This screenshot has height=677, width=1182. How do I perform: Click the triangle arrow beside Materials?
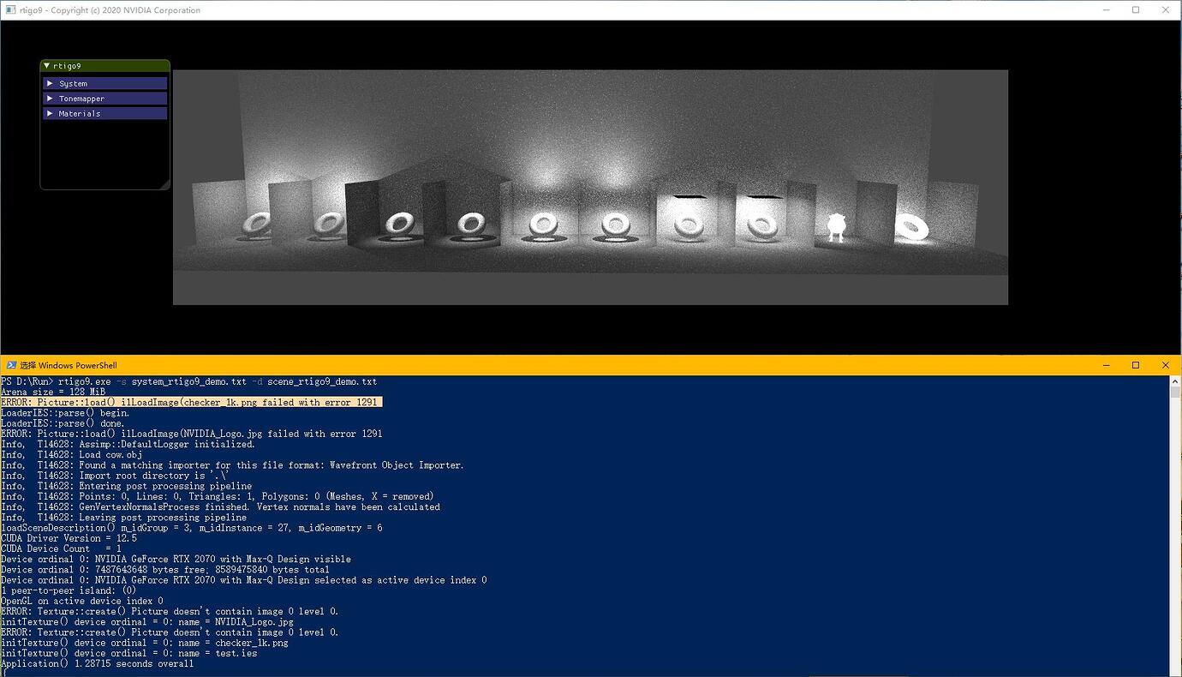[x=51, y=112]
